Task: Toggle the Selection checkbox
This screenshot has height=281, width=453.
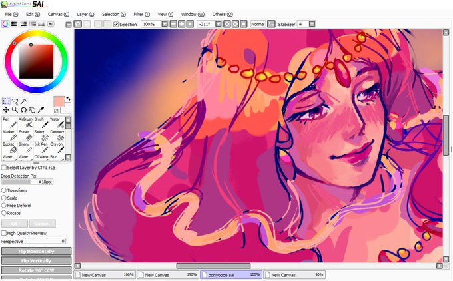Action: [116, 24]
